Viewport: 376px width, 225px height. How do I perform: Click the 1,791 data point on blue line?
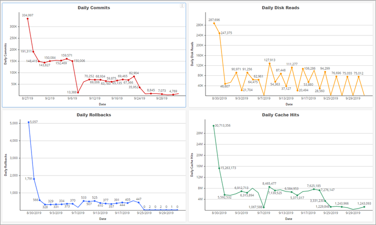click(34, 179)
